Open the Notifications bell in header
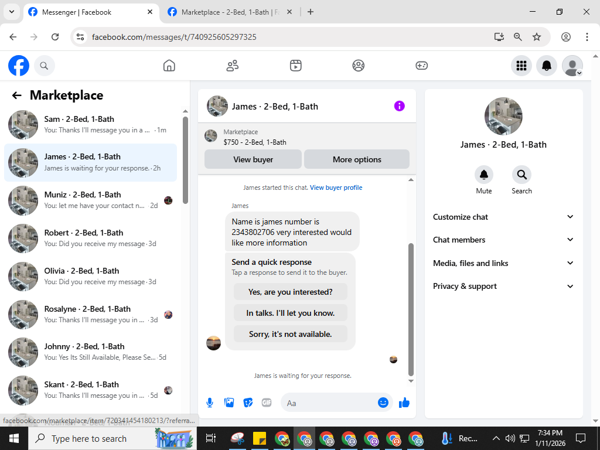The height and width of the screenshot is (450, 600). coord(547,66)
